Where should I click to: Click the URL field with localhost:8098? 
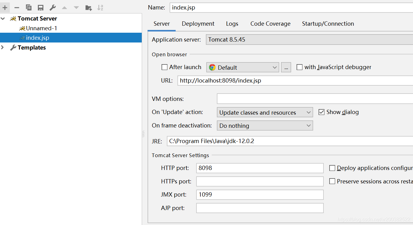click(x=295, y=81)
